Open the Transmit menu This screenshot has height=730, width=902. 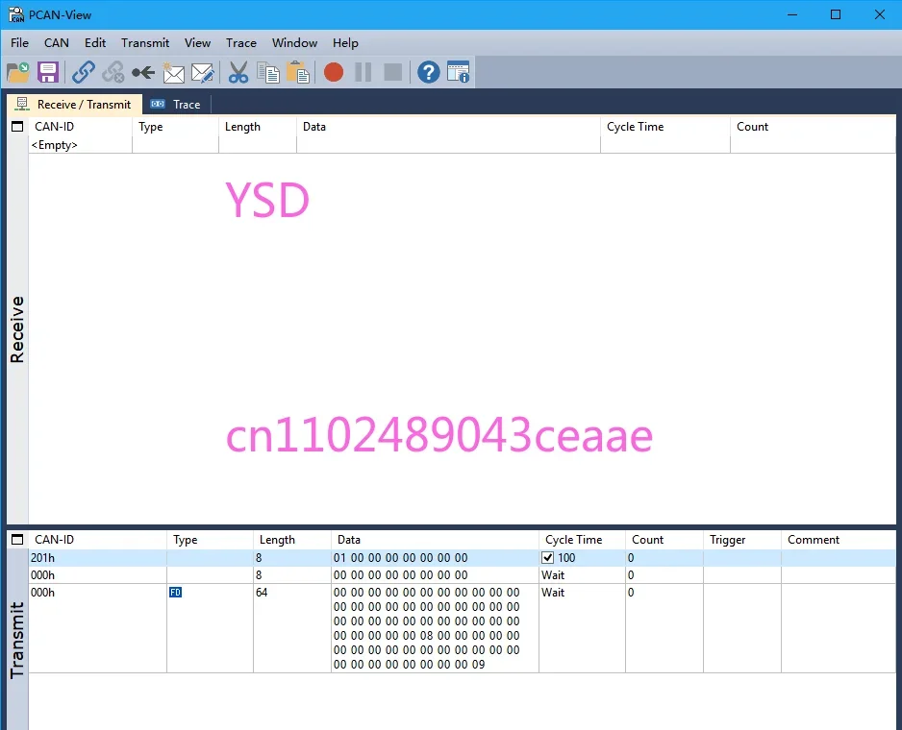pos(145,43)
